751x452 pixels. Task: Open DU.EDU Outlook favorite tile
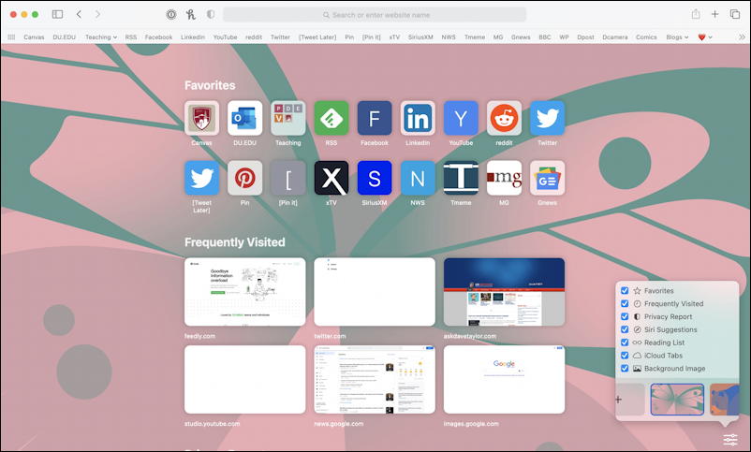[244, 118]
